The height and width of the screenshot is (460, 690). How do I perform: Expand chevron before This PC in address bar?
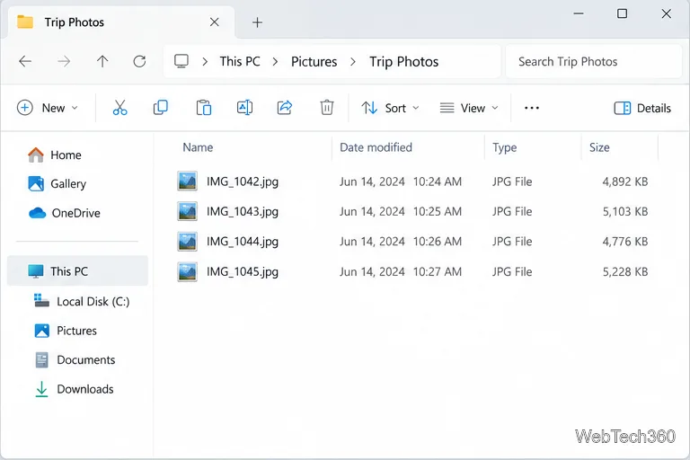(205, 62)
